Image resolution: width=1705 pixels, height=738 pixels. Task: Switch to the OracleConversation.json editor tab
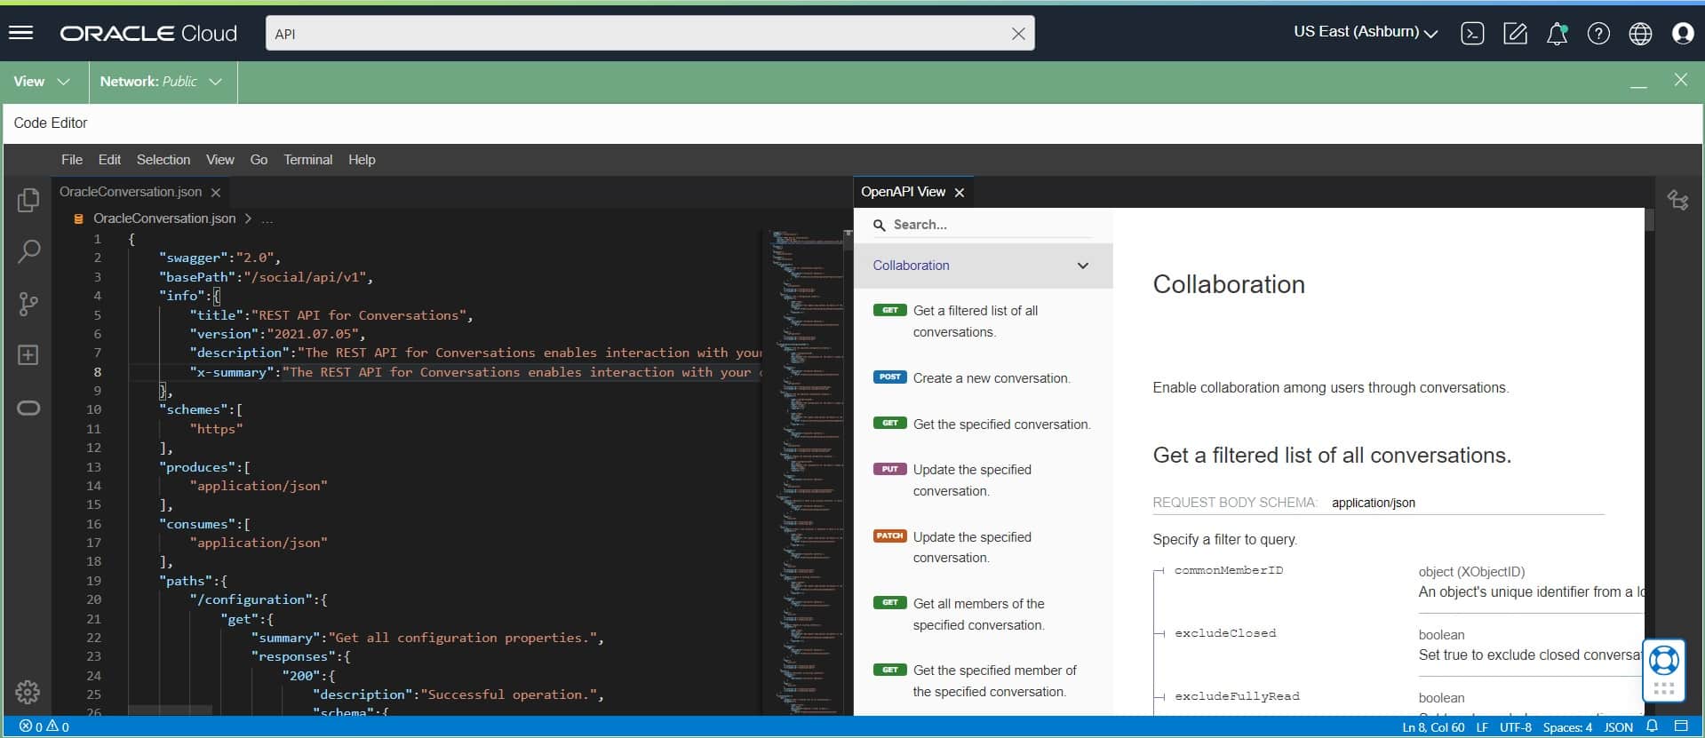(x=131, y=192)
